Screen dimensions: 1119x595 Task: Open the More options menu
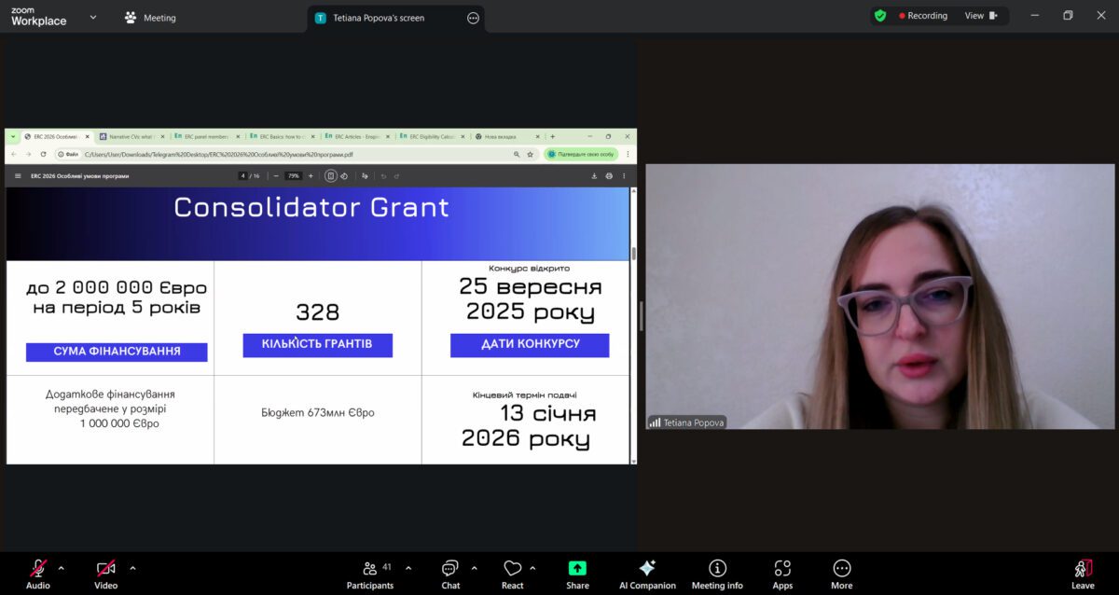[842, 574]
